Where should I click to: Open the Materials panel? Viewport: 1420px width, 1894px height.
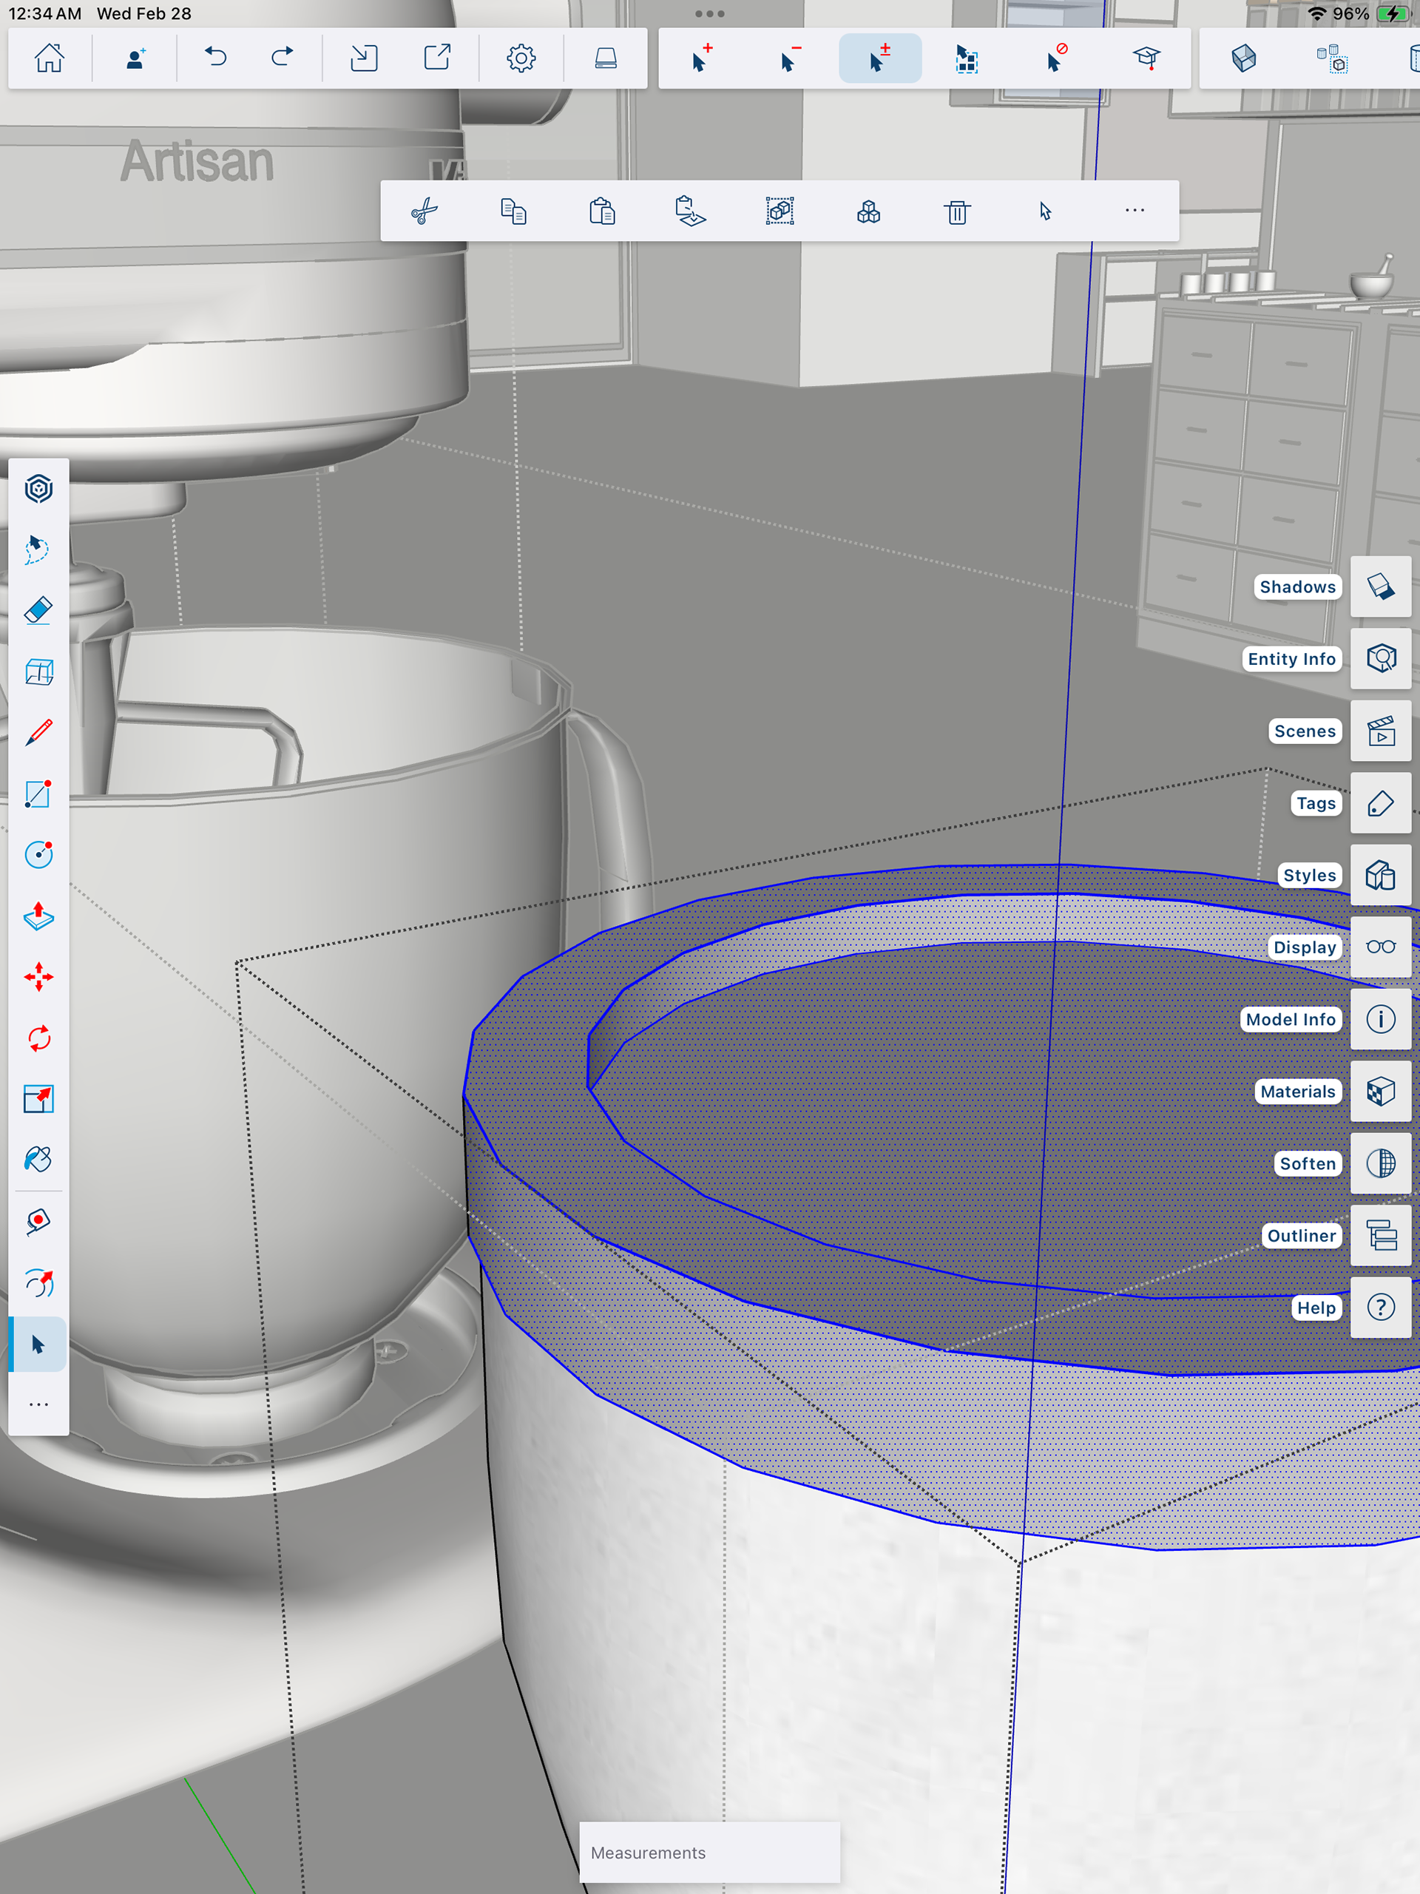1380,1092
